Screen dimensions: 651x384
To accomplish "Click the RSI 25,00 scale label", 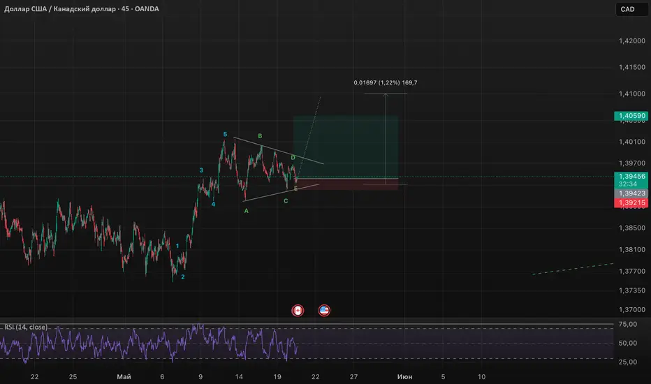I will (628, 362).
